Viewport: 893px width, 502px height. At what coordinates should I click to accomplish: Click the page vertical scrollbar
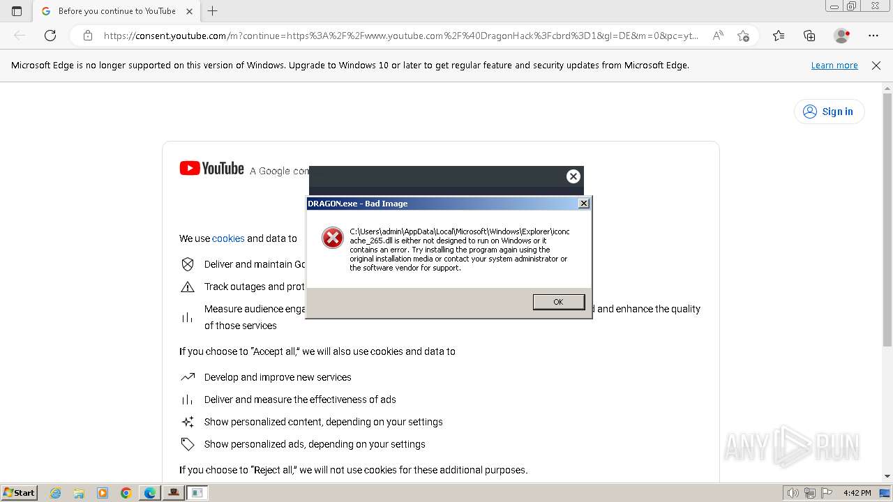pyautogui.click(x=887, y=220)
